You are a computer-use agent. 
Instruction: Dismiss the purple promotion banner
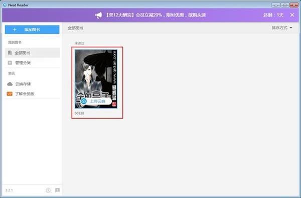pos(292,15)
